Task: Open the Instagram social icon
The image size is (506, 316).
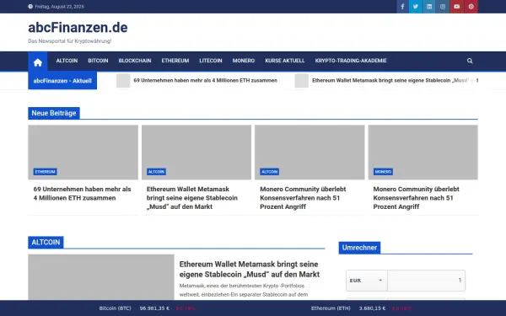Action: [443, 7]
